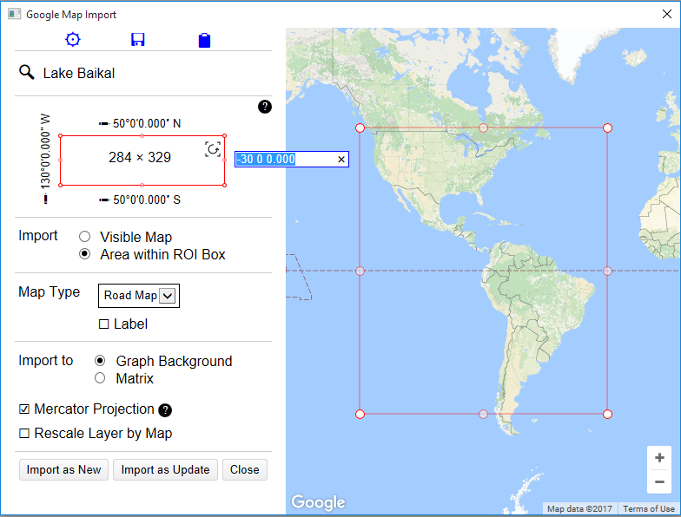The width and height of the screenshot is (681, 517).
Task: Click top-right ROI corner handle on map
Action: (608, 128)
